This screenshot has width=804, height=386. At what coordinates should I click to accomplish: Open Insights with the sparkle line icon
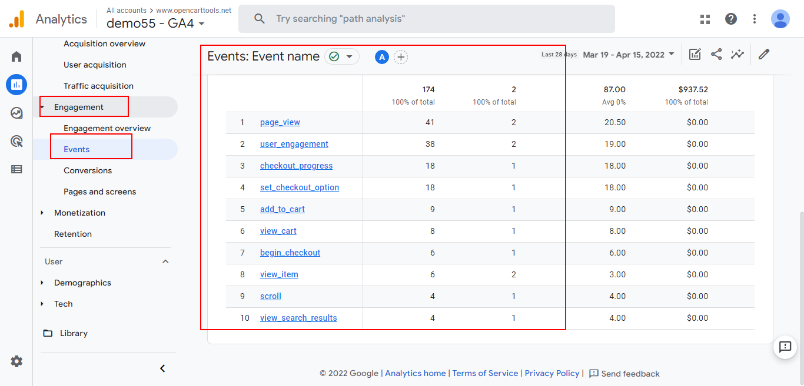tap(737, 54)
